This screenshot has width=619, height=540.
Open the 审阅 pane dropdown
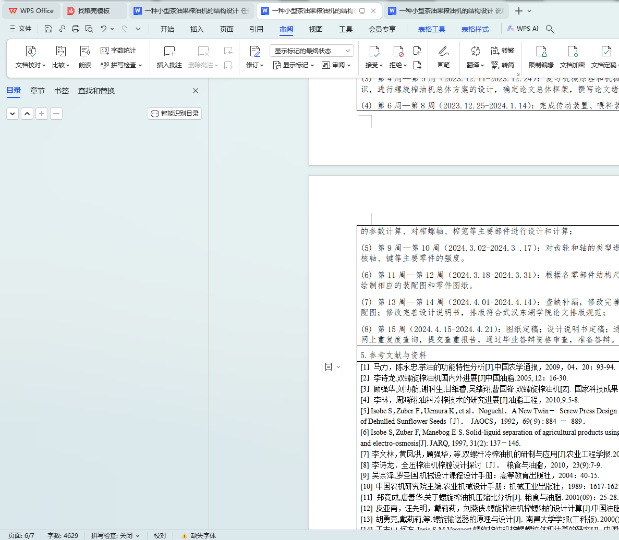pyautogui.click(x=336, y=65)
